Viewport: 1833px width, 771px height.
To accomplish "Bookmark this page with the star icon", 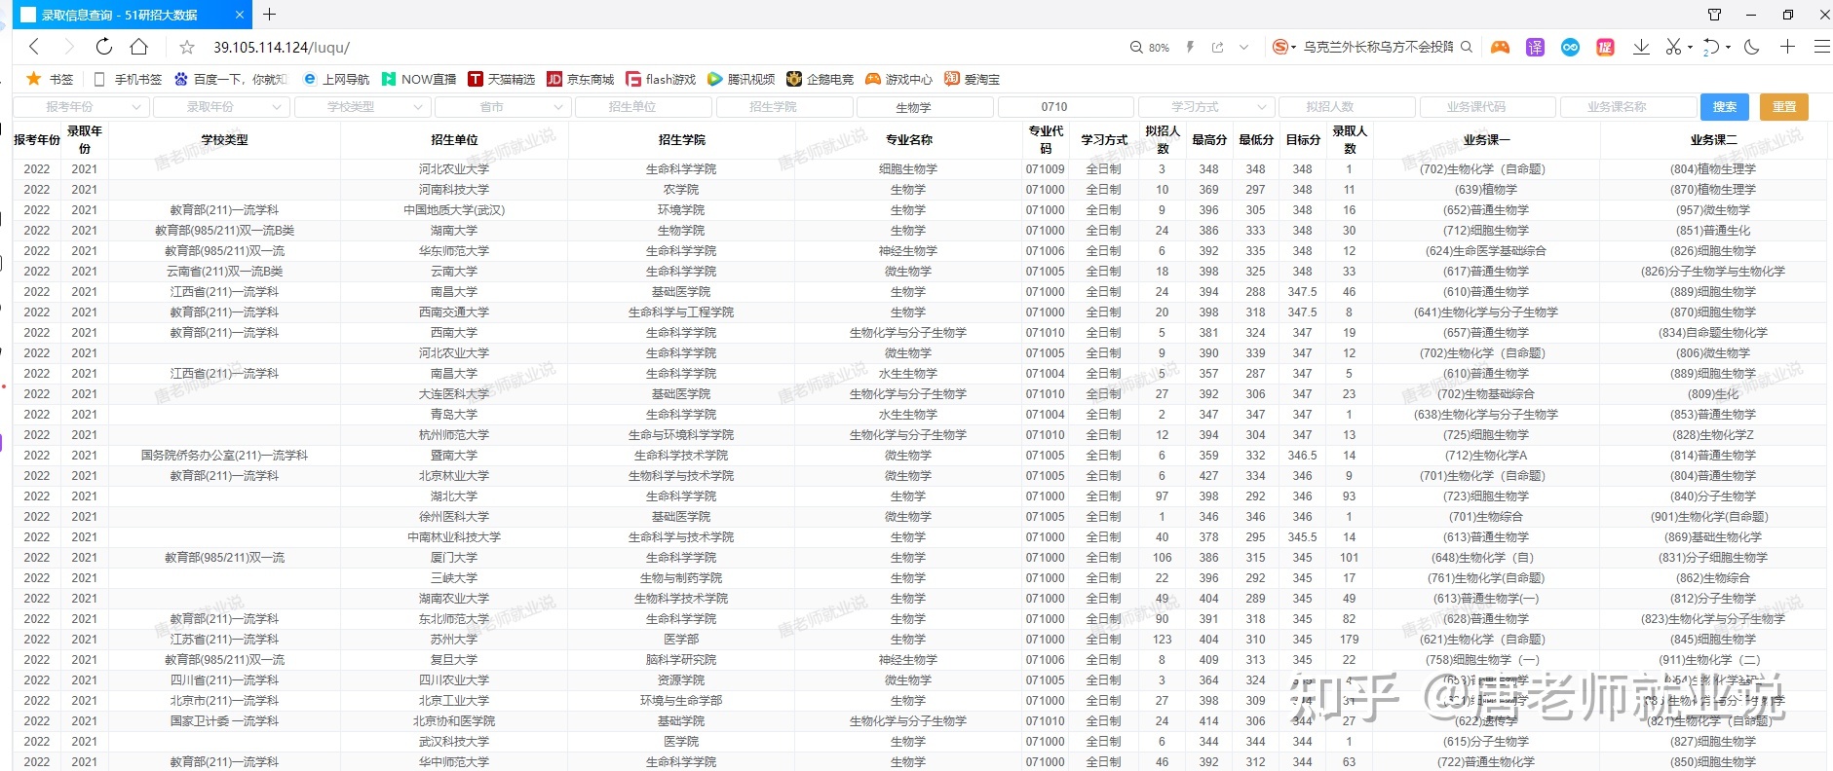I will click(x=187, y=47).
